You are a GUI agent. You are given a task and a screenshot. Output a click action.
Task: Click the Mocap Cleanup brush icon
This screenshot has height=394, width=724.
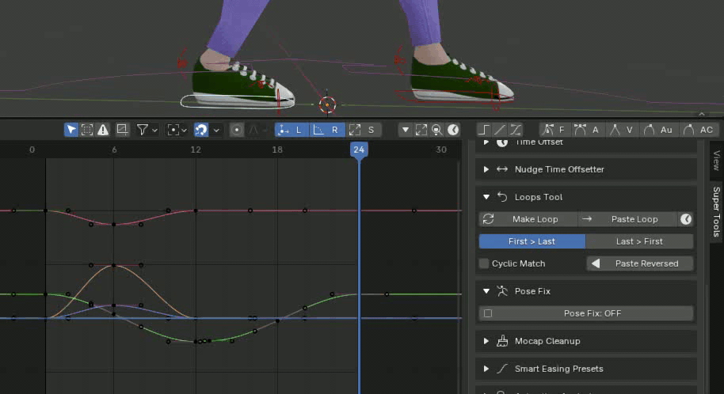[502, 341]
